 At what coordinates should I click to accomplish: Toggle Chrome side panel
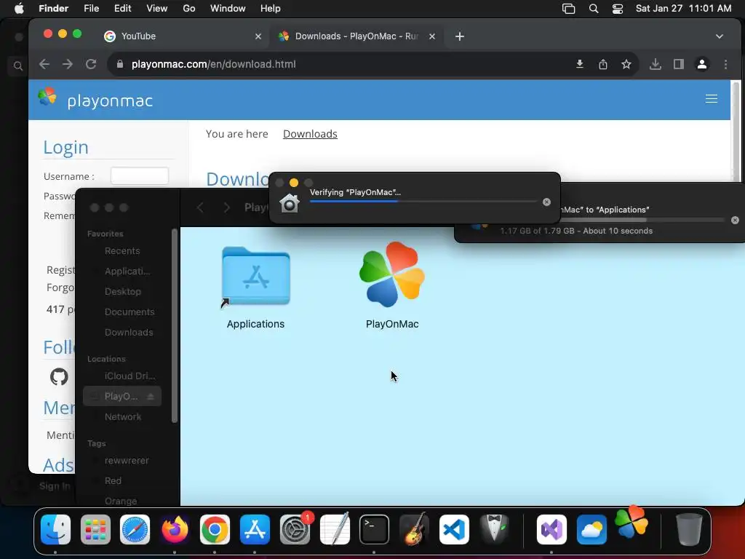(x=679, y=64)
